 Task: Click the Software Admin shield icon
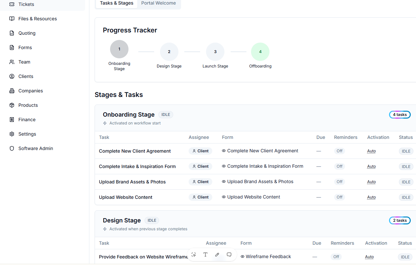click(12, 148)
